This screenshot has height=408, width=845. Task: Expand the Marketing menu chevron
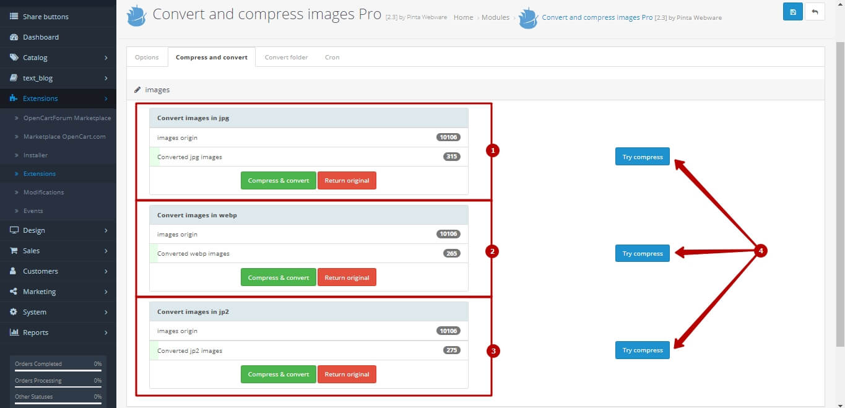click(106, 292)
